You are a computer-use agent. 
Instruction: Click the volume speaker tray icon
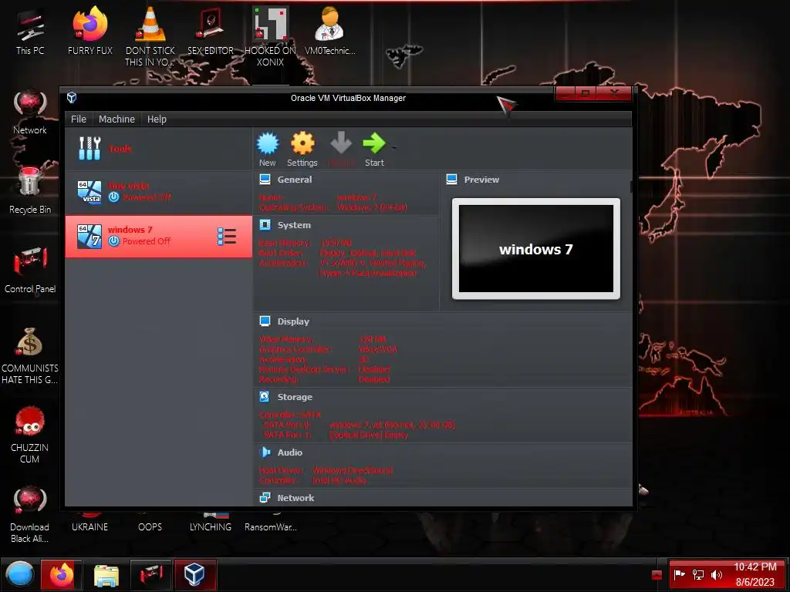(717, 574)
